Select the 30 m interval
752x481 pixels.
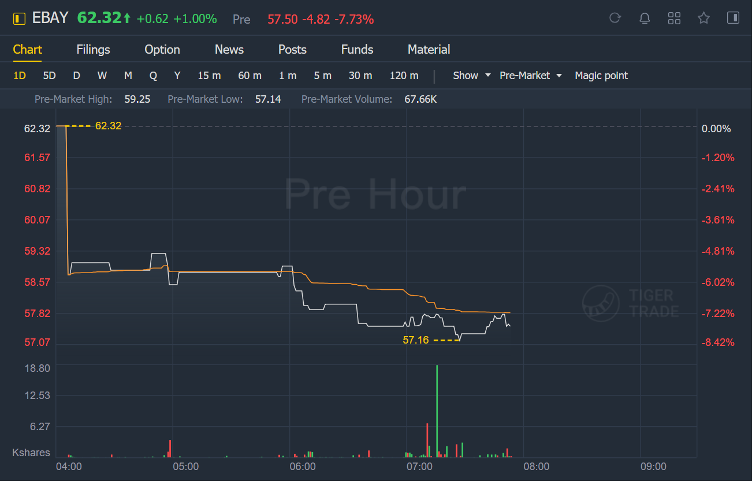click(x=360, y=76)
